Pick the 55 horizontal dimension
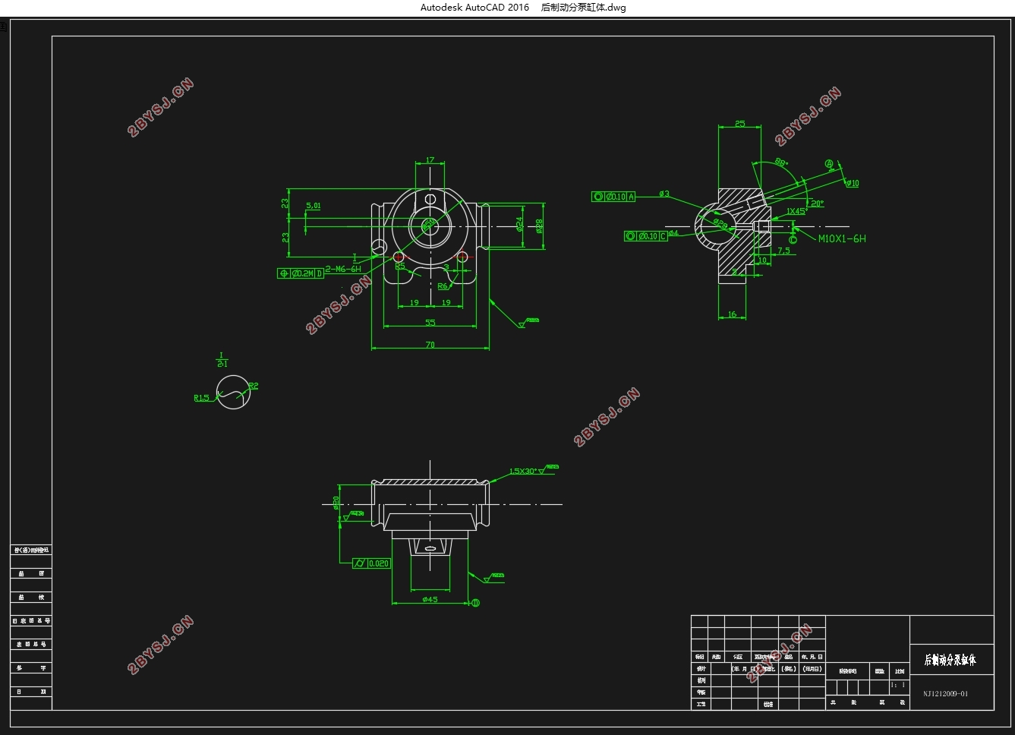1015x735 pixels. pyautogui.click(x=430, y=323)
